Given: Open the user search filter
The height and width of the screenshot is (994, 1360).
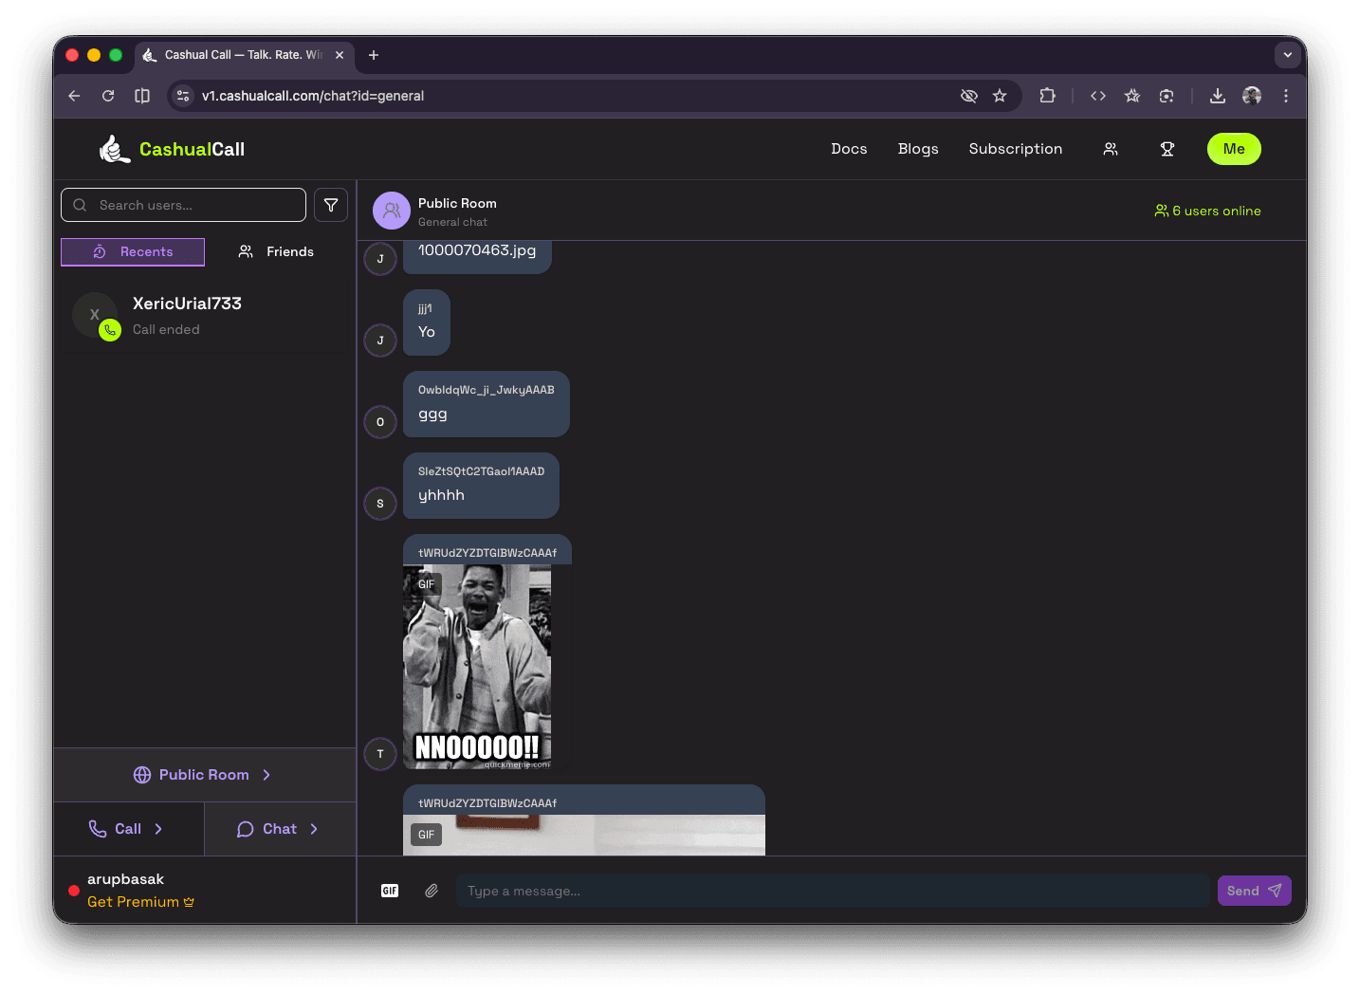Looking at the screenshot, I should coord(330,205).
